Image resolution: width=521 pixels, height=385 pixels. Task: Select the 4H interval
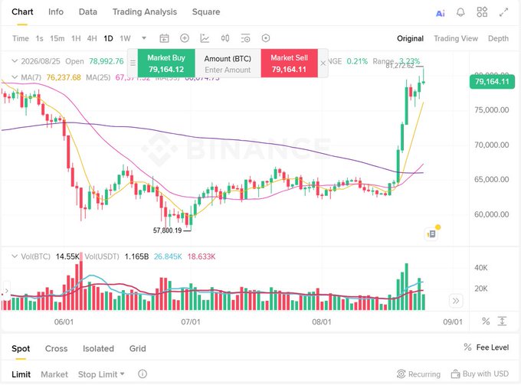click(92, 38)
